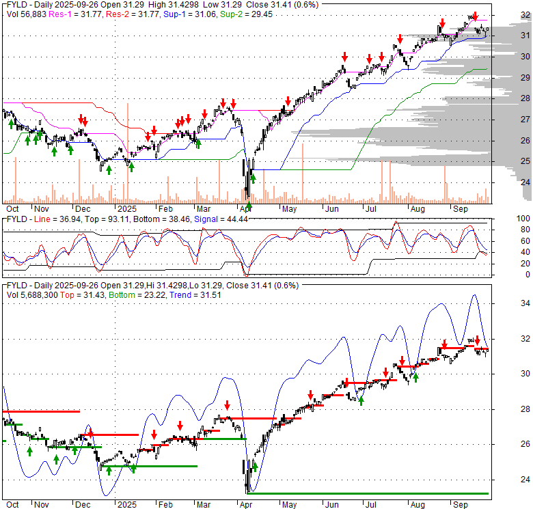Click the '100' level on the oscillator axis
The width and height of the screenshot is (533, 509).
[523, 219]
